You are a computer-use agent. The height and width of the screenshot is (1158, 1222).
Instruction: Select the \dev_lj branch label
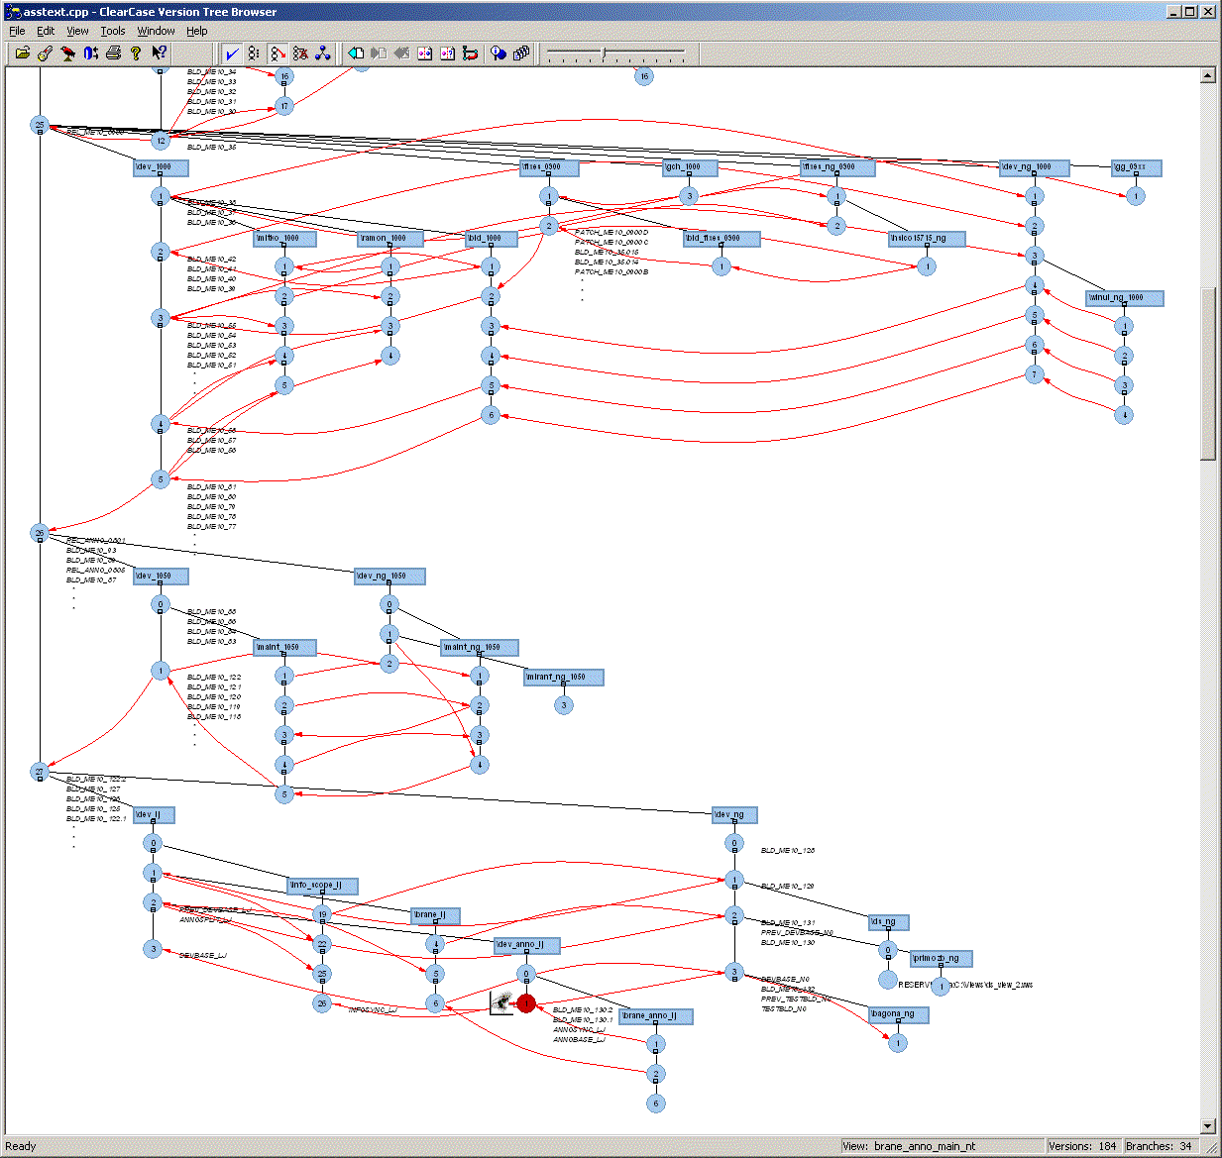click(154, 815)
